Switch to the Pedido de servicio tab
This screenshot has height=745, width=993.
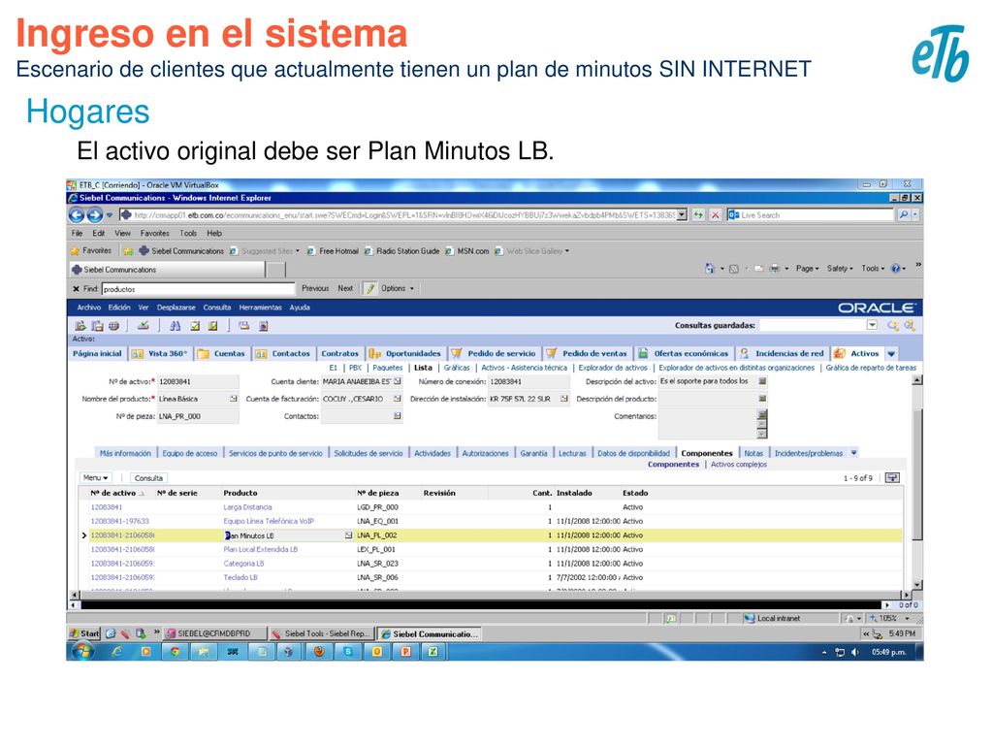[494, 353]
